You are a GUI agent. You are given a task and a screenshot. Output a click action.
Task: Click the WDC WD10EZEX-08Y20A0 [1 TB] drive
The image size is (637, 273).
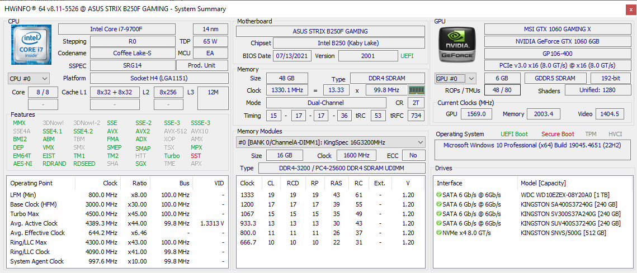pos(565,195)
